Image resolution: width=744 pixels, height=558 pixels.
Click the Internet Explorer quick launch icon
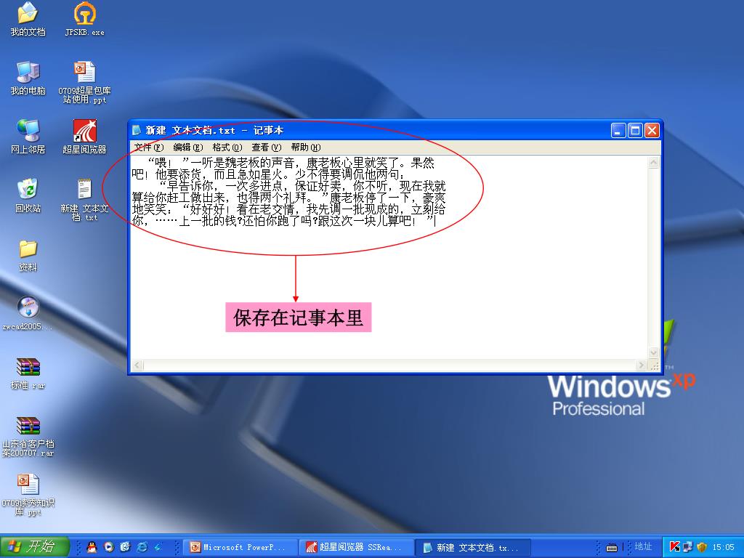click(x=142, y=547)
